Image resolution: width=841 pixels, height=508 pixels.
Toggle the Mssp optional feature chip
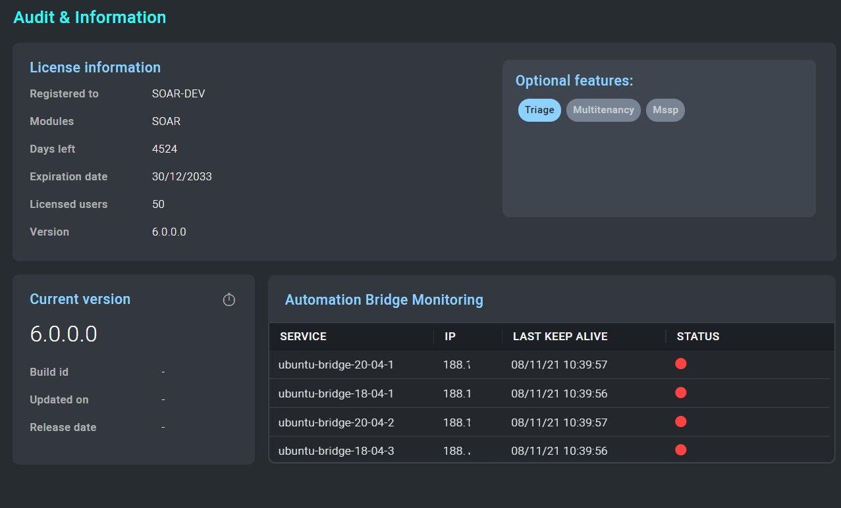[x=665, y=110]
